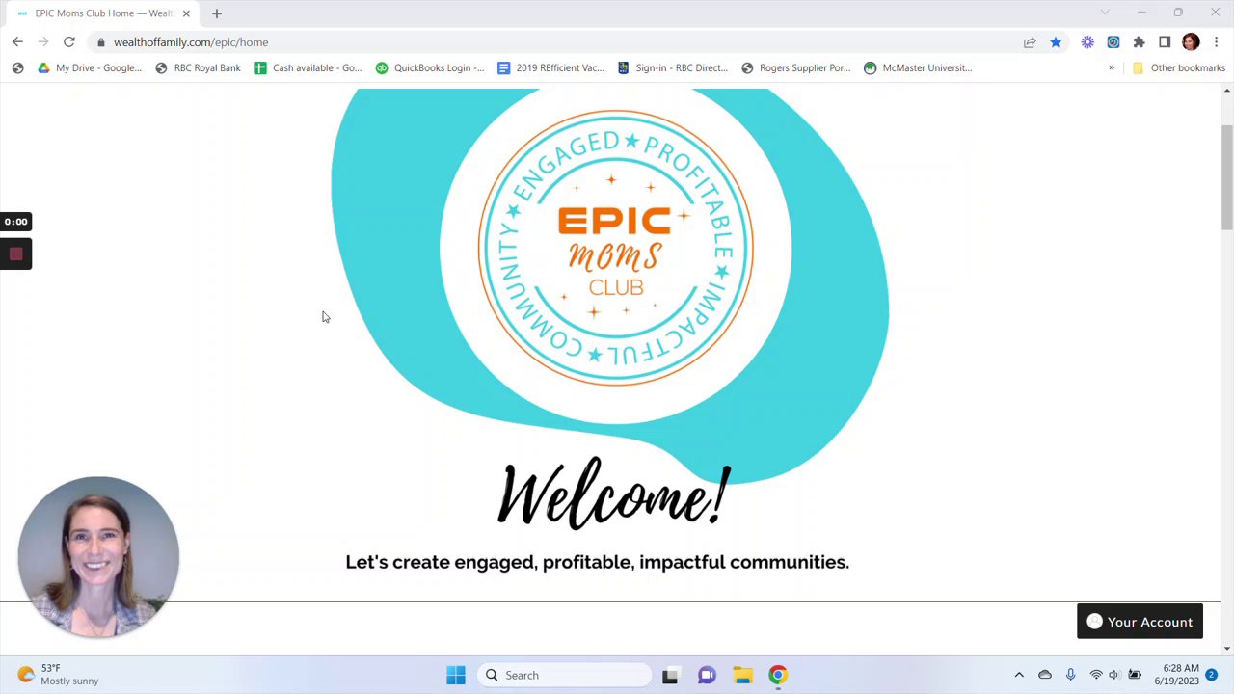Go back to the previous page

tap(17, 42)
